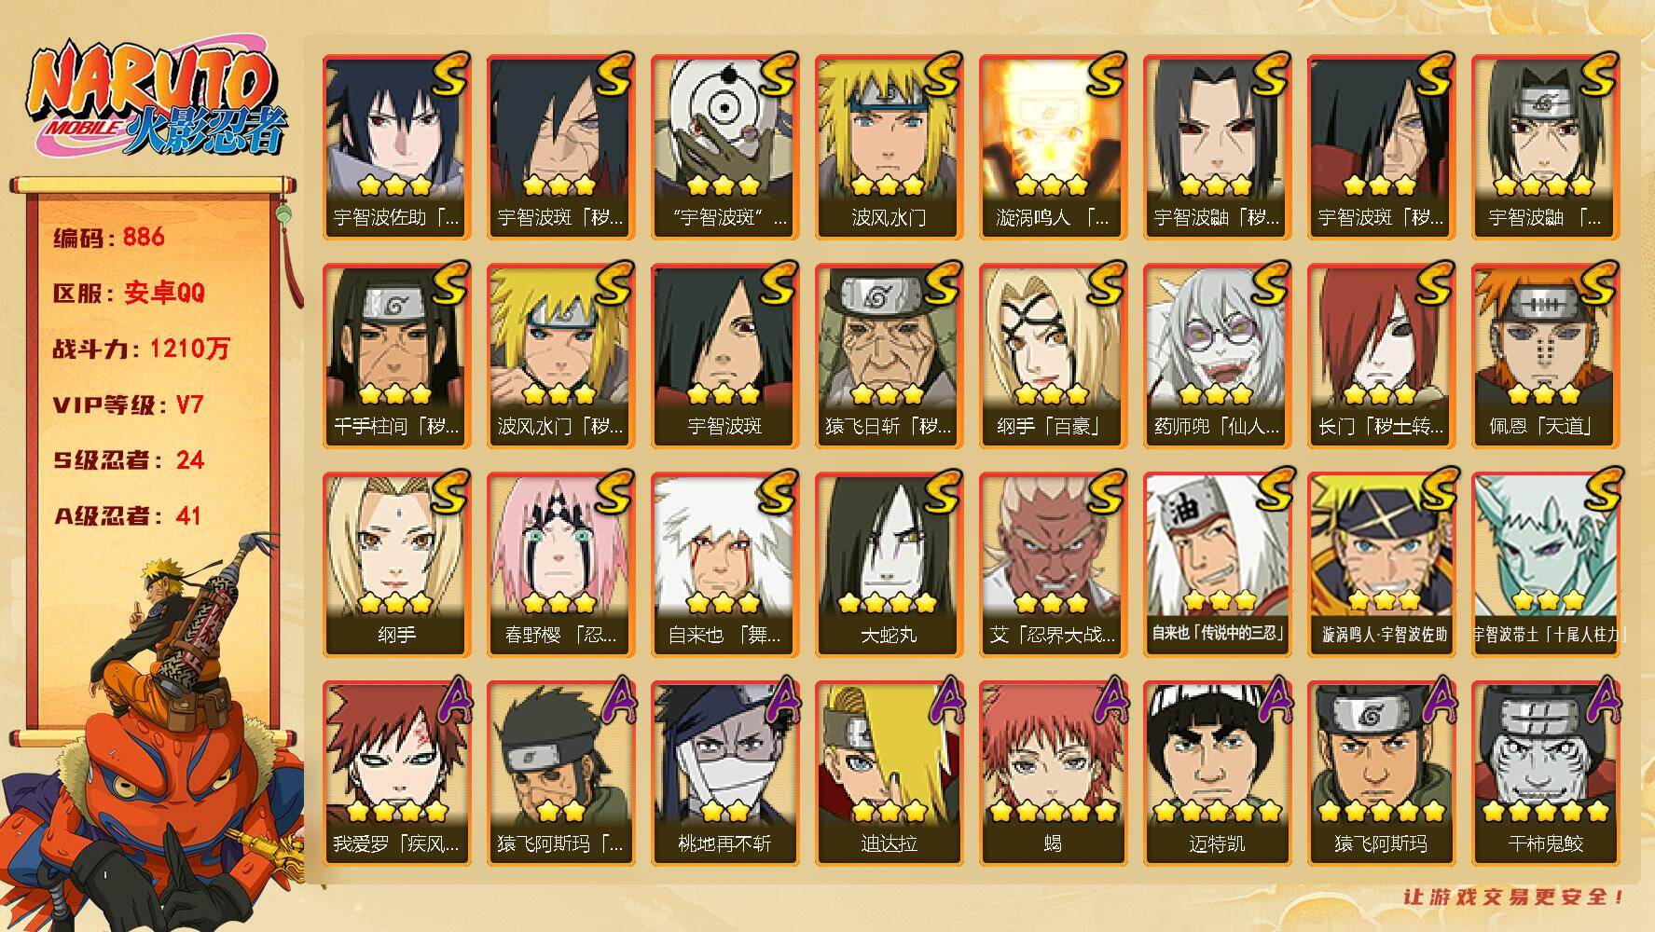The width and height of the screenshot is (1655, 932).
Task: Select the 桃地再不斩 ninja card
Action: [724, 774]
